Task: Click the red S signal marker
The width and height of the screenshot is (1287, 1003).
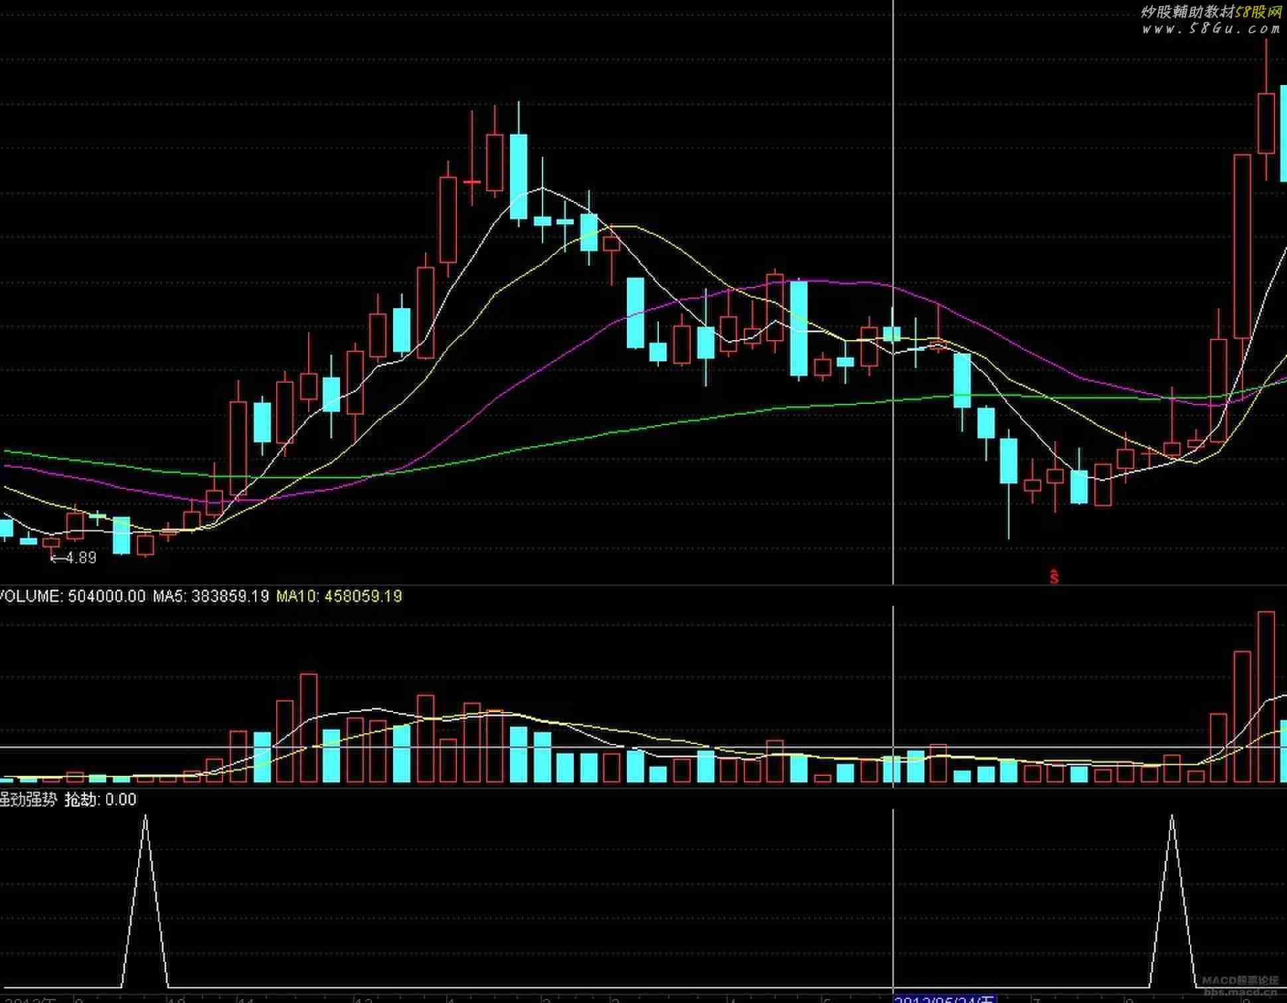Action: click(x=1054, y=577)
